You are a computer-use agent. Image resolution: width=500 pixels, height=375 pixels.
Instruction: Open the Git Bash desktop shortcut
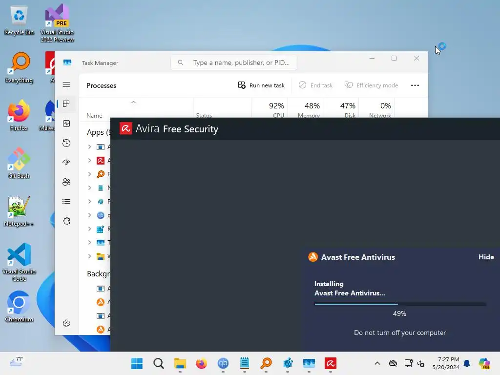(19, 163)
